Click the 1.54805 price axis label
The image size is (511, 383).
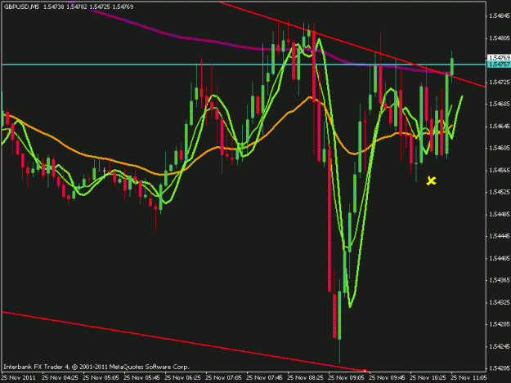[500, 38]
